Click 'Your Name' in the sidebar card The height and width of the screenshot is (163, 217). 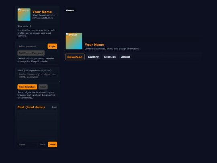pyautogui.click(x=42, y=12)
